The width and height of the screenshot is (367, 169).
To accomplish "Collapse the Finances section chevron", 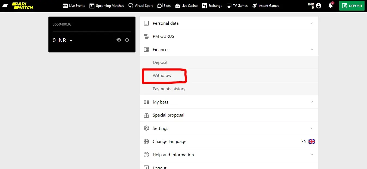I will 312,49.
